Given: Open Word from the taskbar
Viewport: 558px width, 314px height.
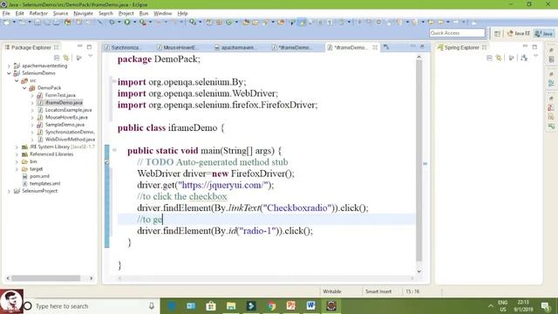Looking at the screenshot, I should click(x=310, y=306).
